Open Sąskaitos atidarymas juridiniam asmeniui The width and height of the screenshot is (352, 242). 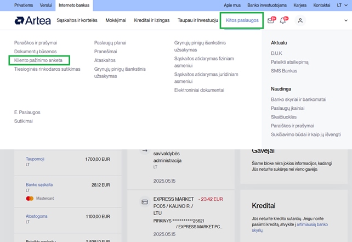(x=206, y=78)
